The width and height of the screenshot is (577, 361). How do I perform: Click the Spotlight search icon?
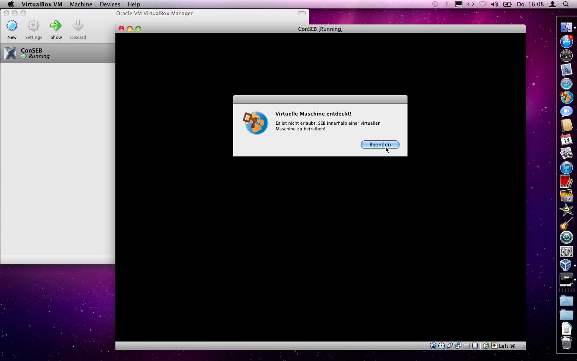[566, 4]
